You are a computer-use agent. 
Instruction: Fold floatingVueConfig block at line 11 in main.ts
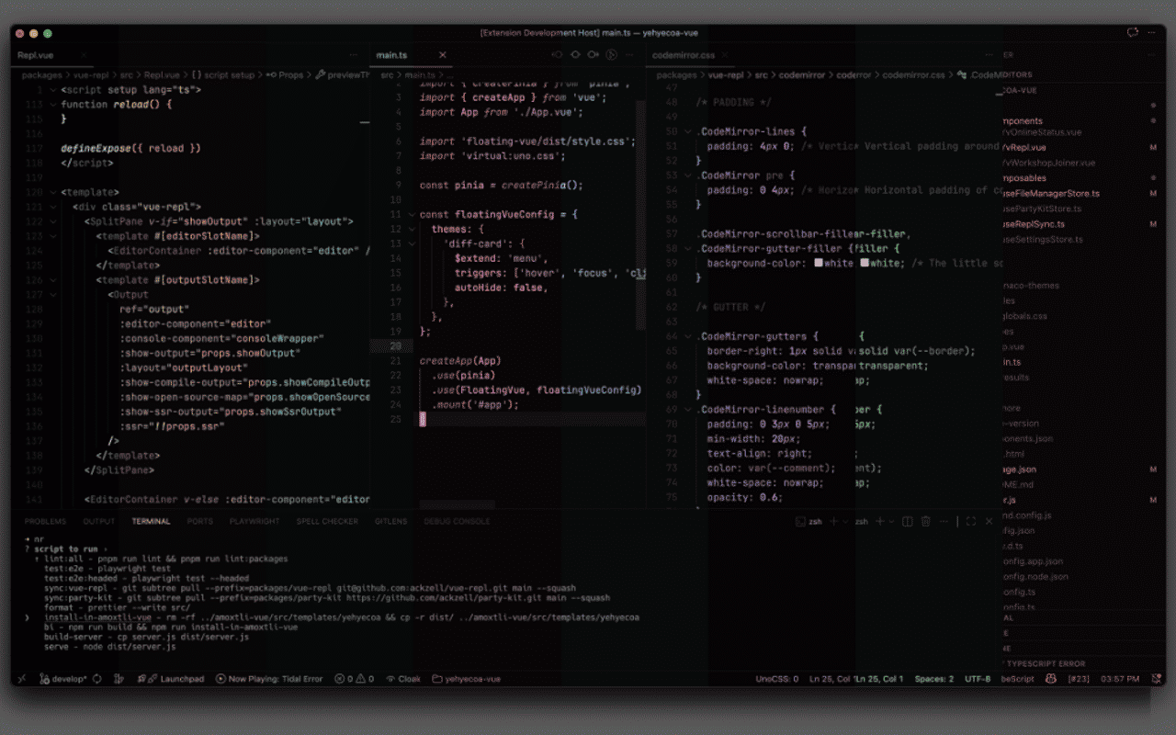tap(411, 214)
